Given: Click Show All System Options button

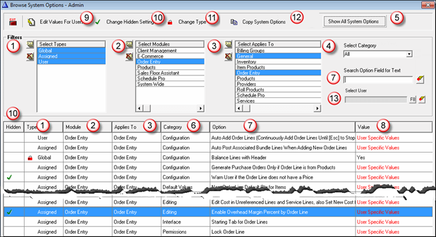Looking at the screenshot, I should point(354,21).
